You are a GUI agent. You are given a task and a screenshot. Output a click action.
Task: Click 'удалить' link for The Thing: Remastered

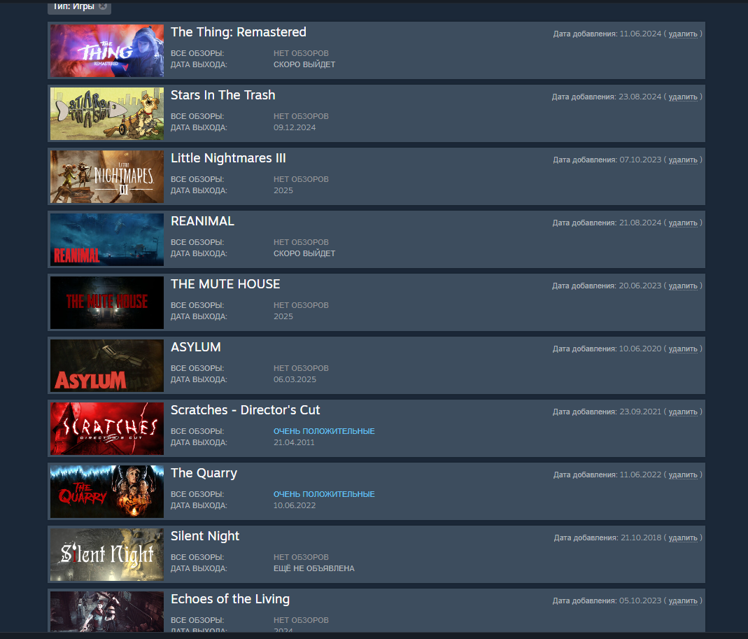point(683,34)
